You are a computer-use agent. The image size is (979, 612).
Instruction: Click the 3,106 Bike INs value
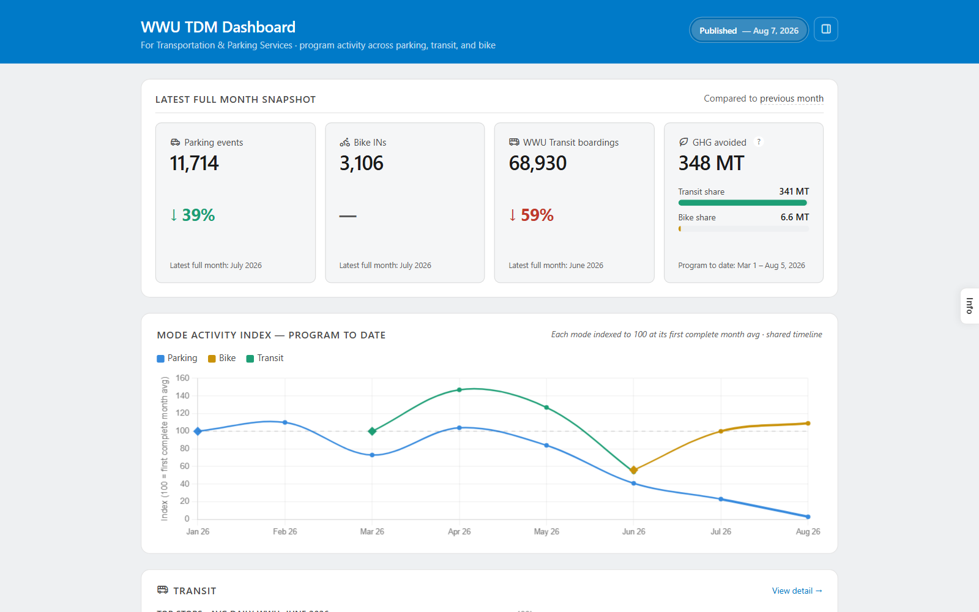(361, 163)
